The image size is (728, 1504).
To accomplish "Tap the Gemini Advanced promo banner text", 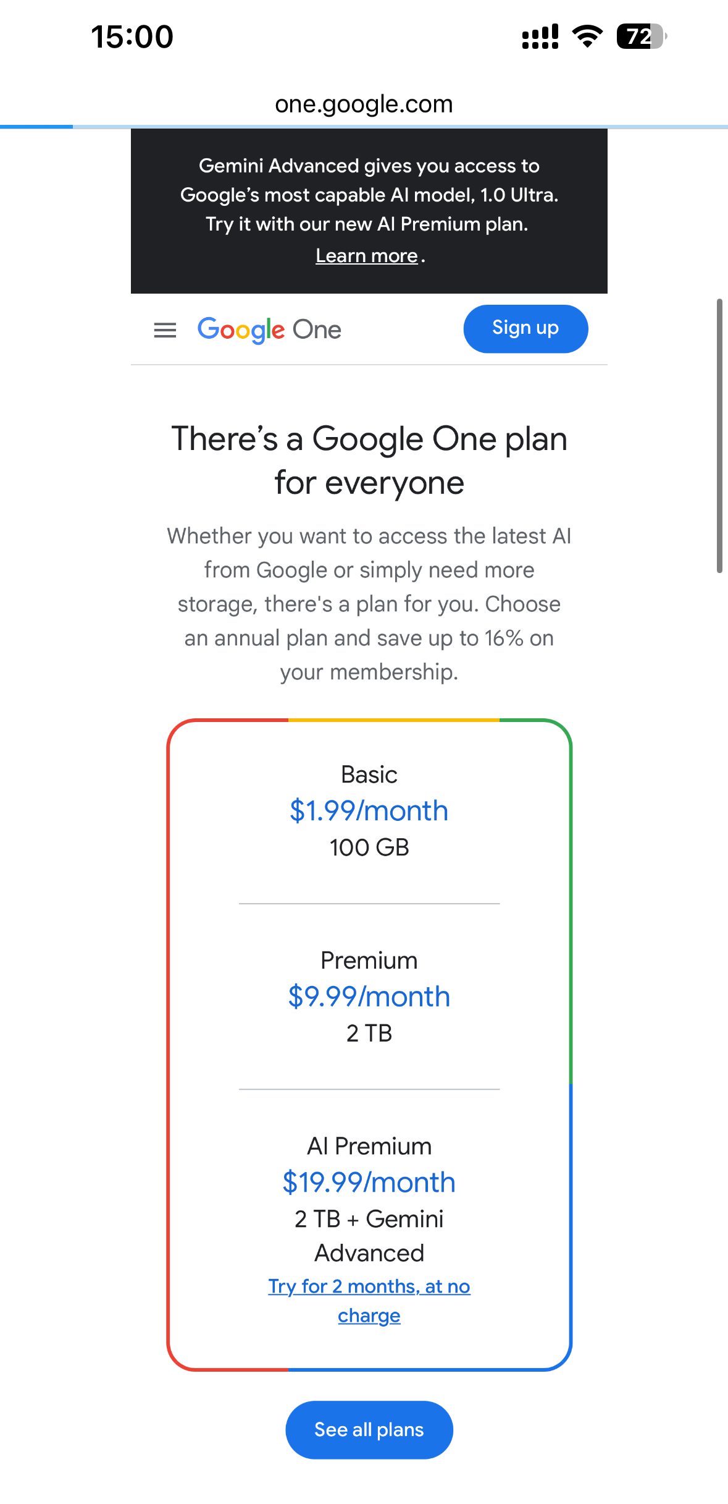I will point(369,195).
